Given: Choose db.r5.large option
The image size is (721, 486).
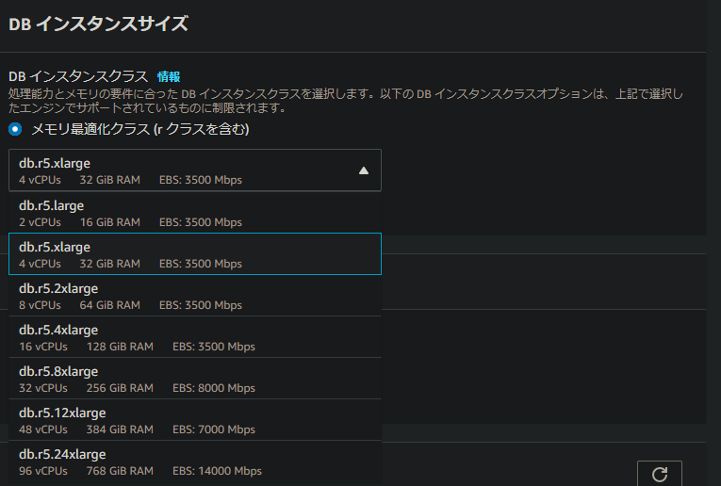Looking at the screenshot, I should 195,213.
